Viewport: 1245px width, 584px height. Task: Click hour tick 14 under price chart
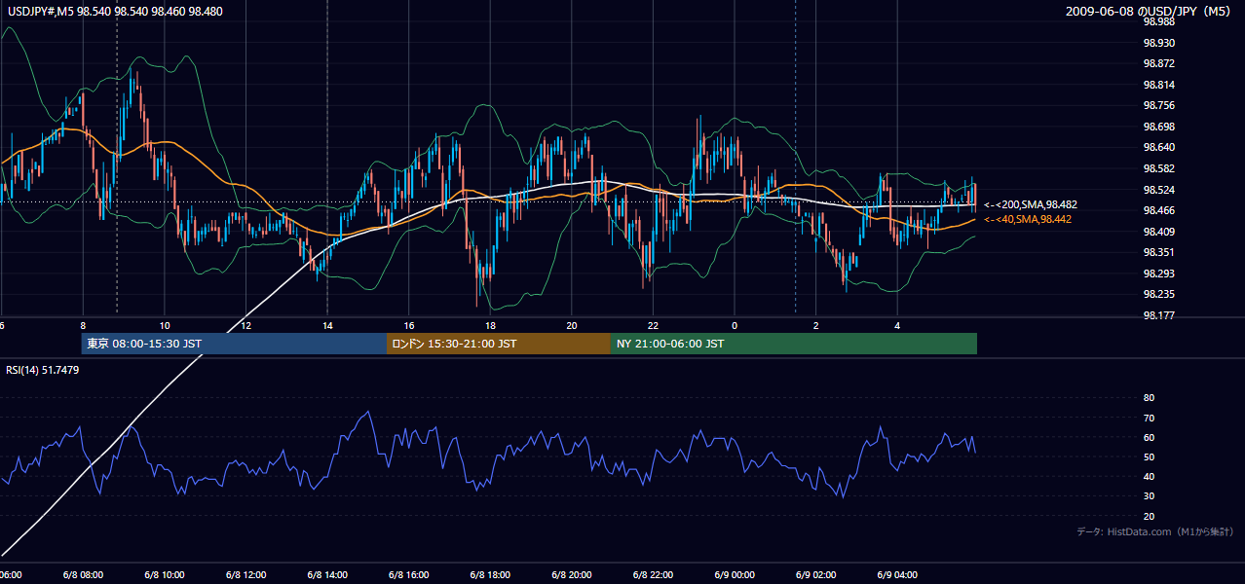[x=327, y=325]
